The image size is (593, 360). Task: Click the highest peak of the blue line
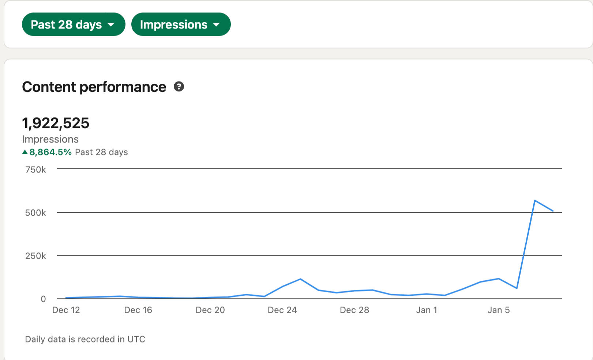[534, 200]
